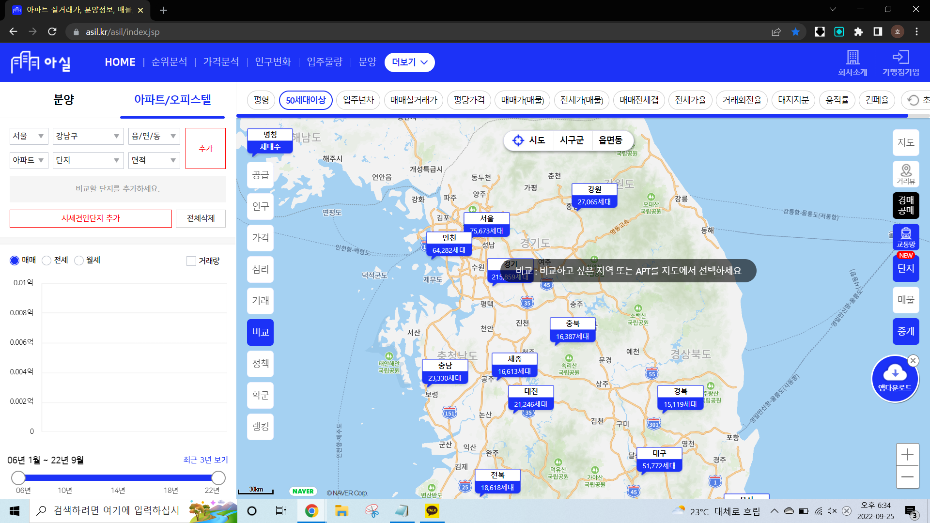The width and height of the screenshot is (930, 523).
Task: Click the map zoom out minus button
Action: tap(907, 477)
